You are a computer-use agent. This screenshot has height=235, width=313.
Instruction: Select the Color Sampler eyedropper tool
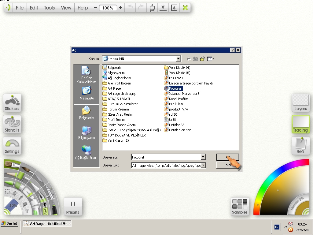point(21,198)
